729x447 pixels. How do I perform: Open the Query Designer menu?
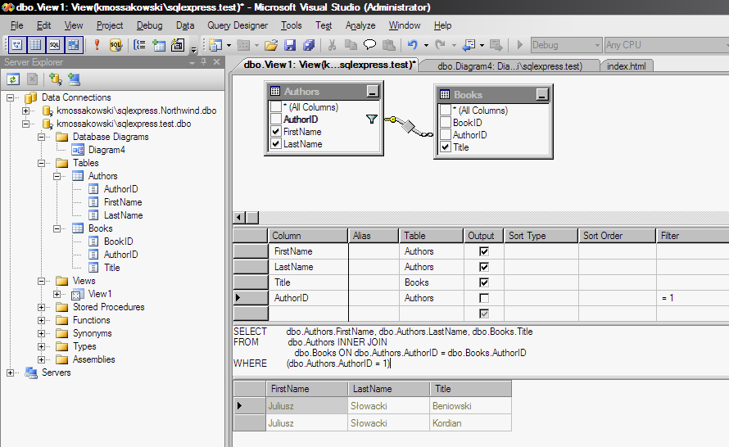pyautogui.click(x=238, y=25)
